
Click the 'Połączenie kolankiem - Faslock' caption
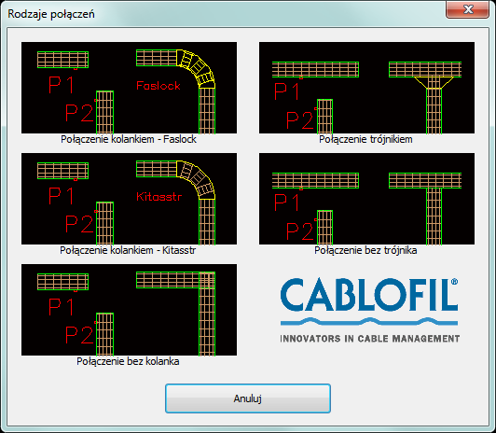(129, 139)
